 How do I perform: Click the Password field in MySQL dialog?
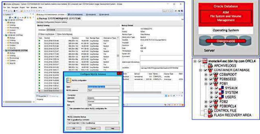[103, 102]
